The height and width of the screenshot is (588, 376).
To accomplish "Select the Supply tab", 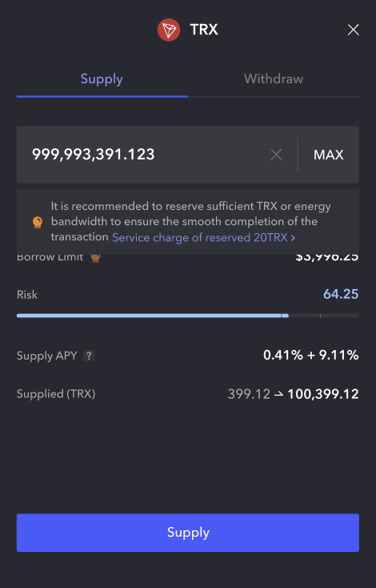I will 102,79.
